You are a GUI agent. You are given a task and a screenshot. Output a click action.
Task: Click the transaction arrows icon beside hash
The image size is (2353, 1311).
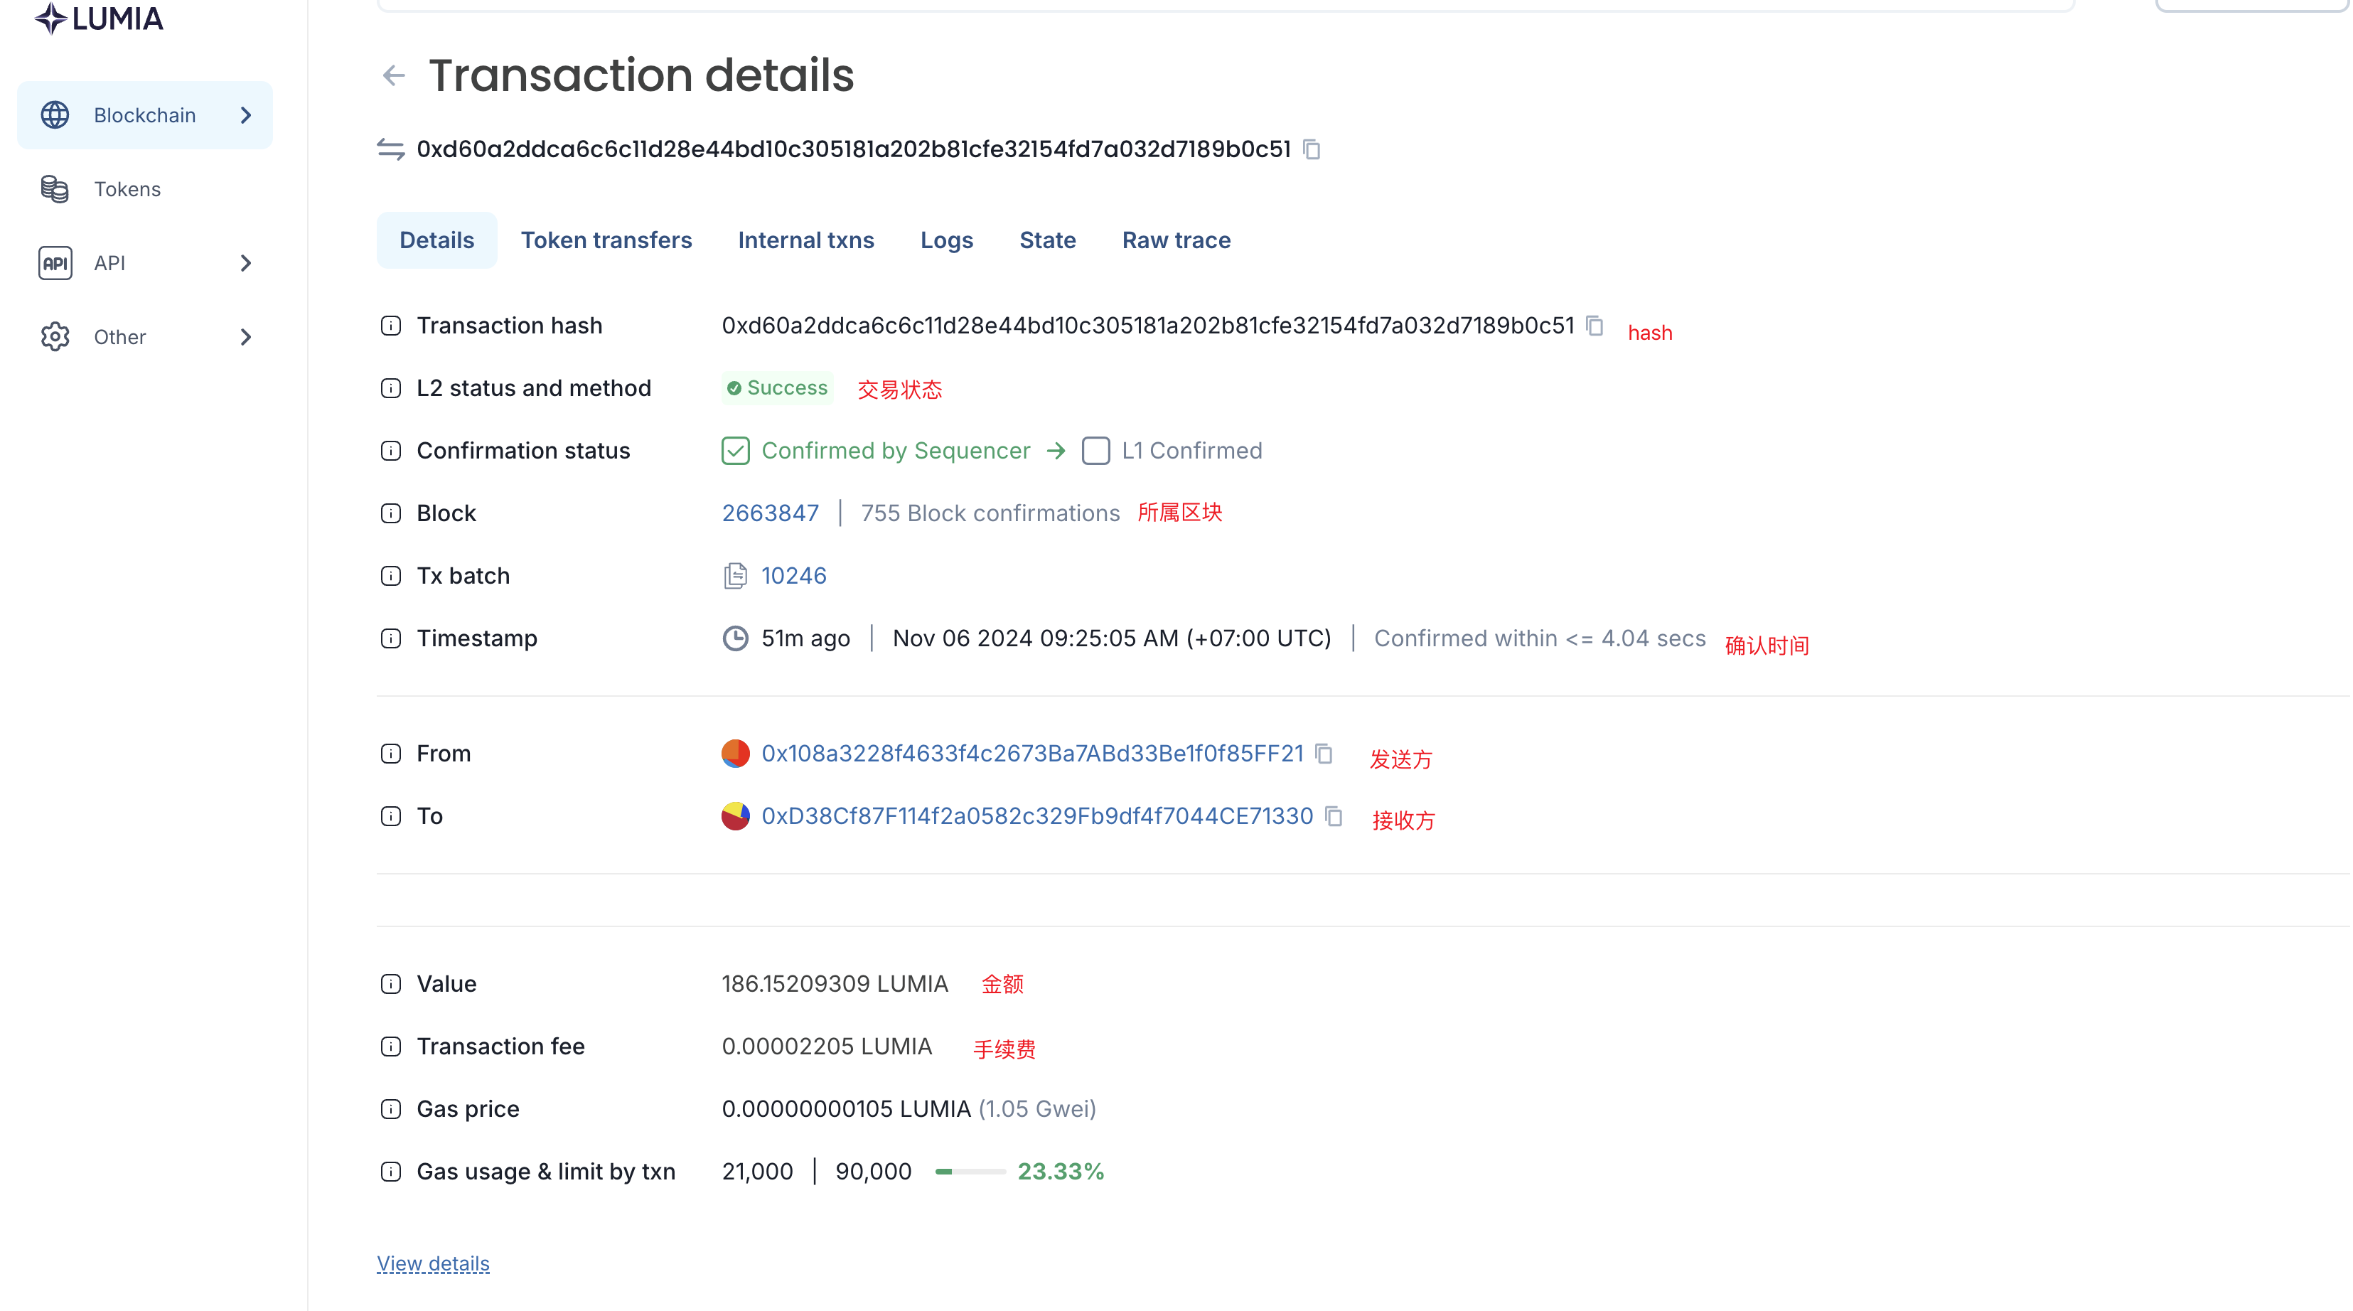[x=391, y=149]
